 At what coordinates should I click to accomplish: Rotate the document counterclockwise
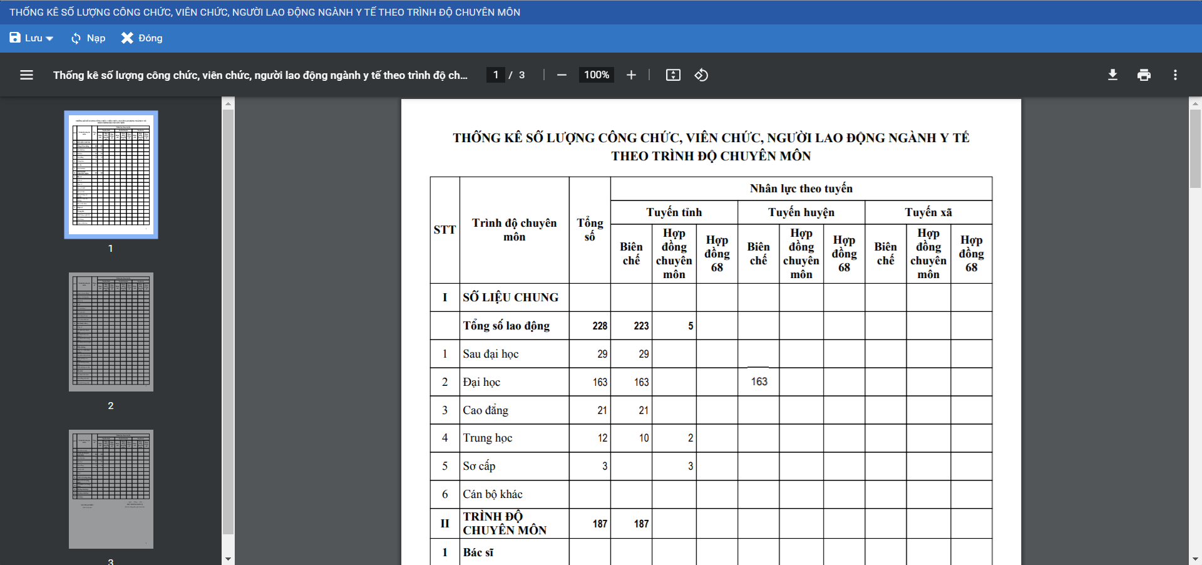701,75
